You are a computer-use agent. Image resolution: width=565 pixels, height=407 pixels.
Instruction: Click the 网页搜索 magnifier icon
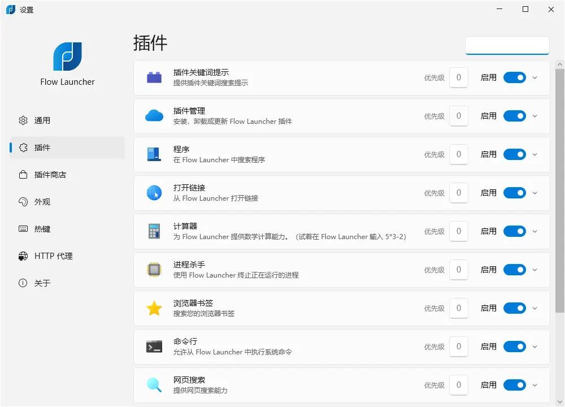(154, 385)
